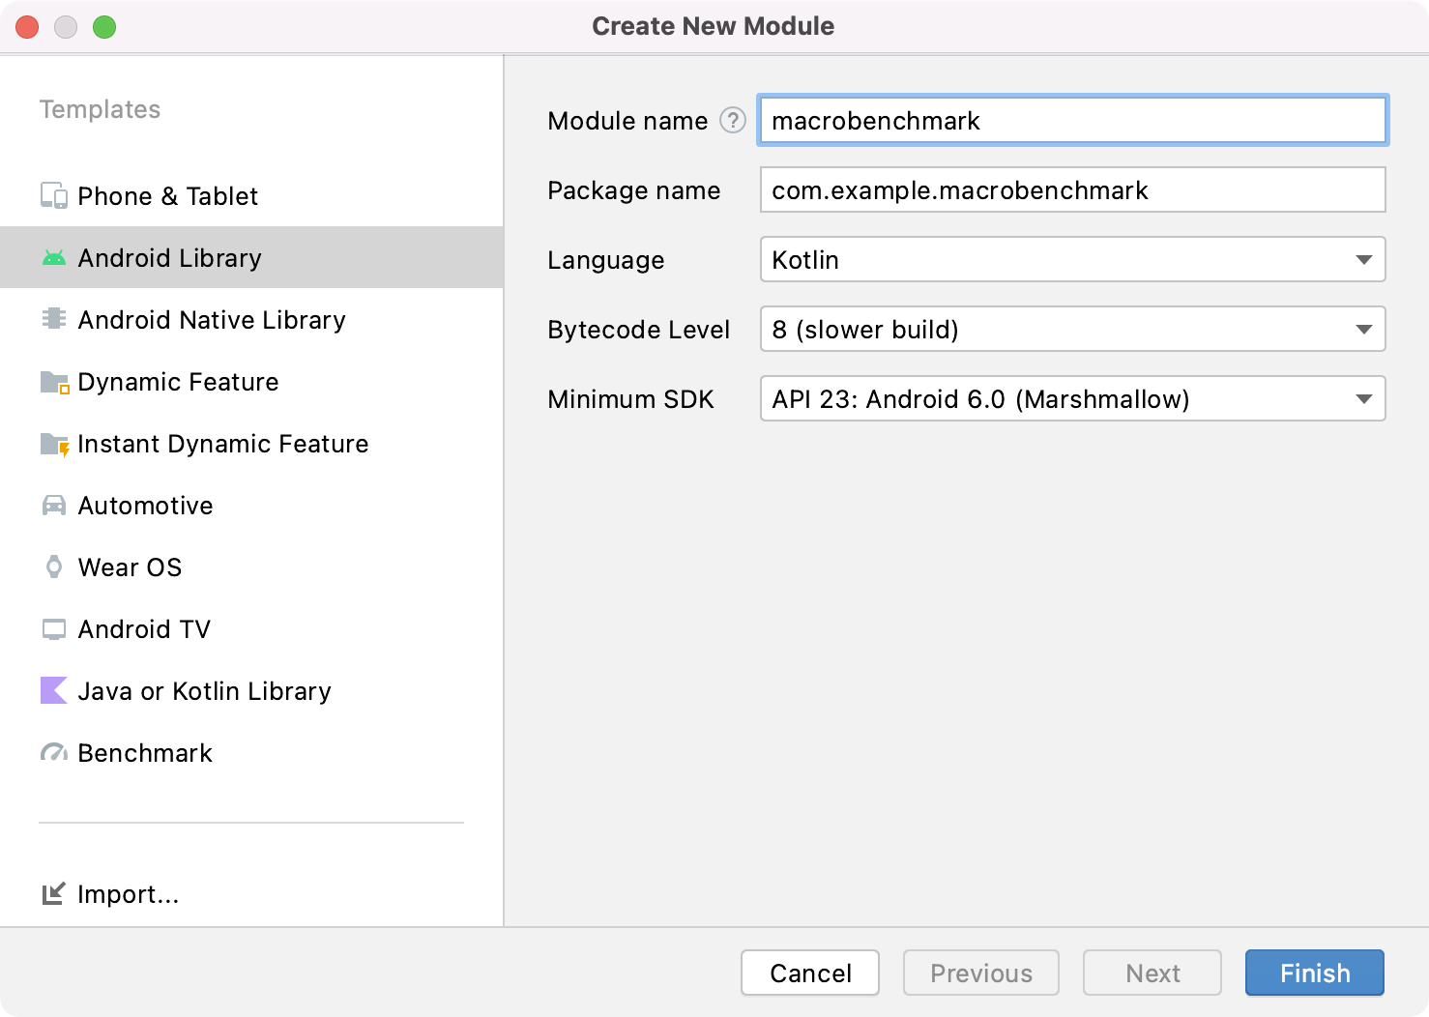Open Import… to import a module
Screen dimensions: 1429x1017
(x=128, y=894)
